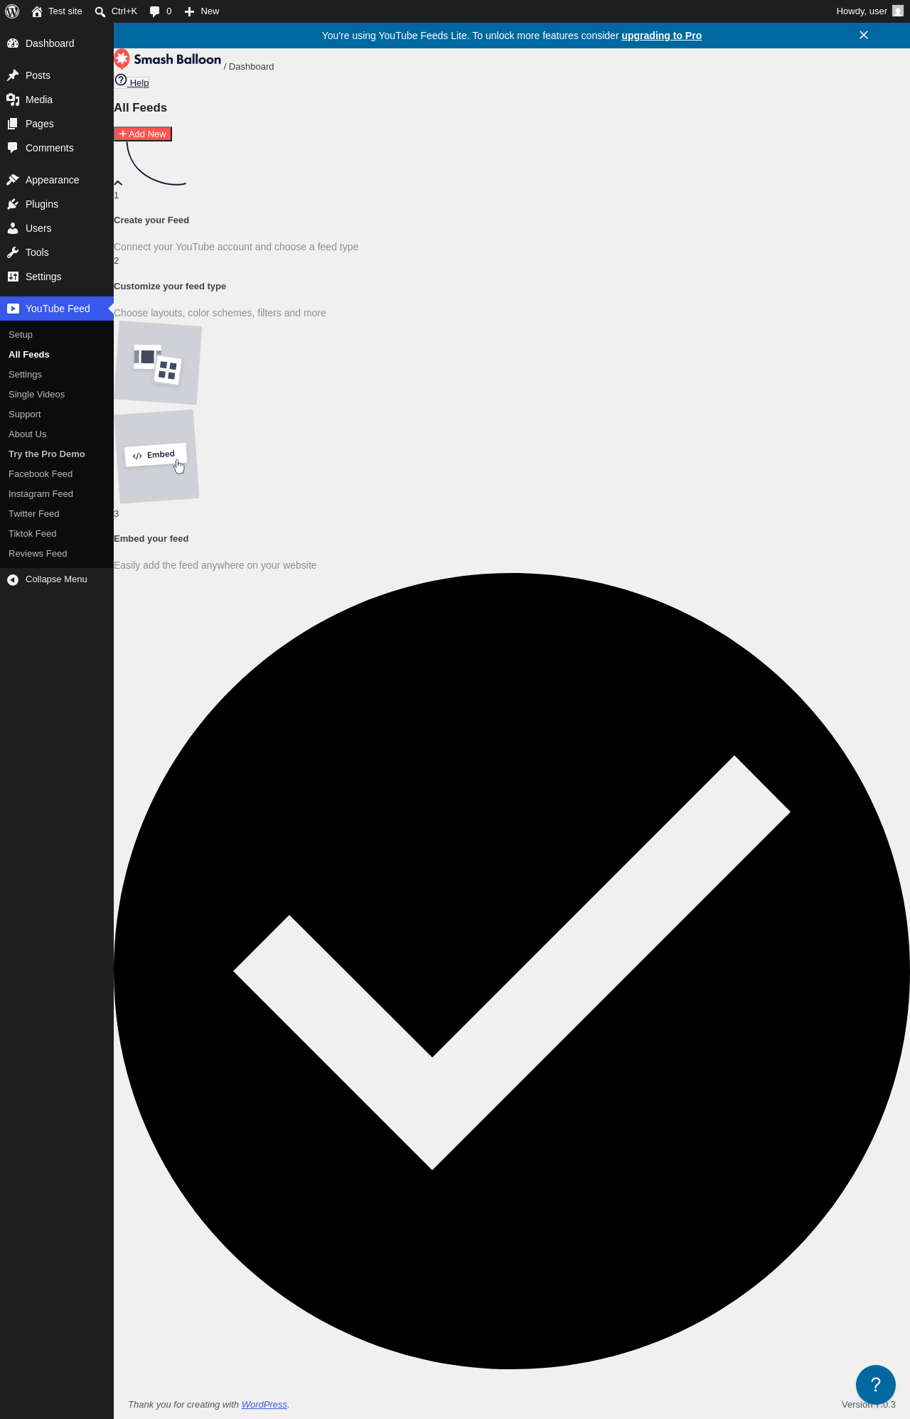This screenshot has height=1419, width=910.
Task: Click the Plugins plug icon
Action: [13, 204]
